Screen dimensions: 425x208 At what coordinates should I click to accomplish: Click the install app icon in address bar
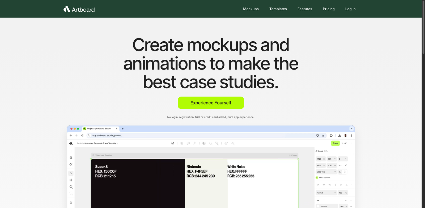point(318,135)
